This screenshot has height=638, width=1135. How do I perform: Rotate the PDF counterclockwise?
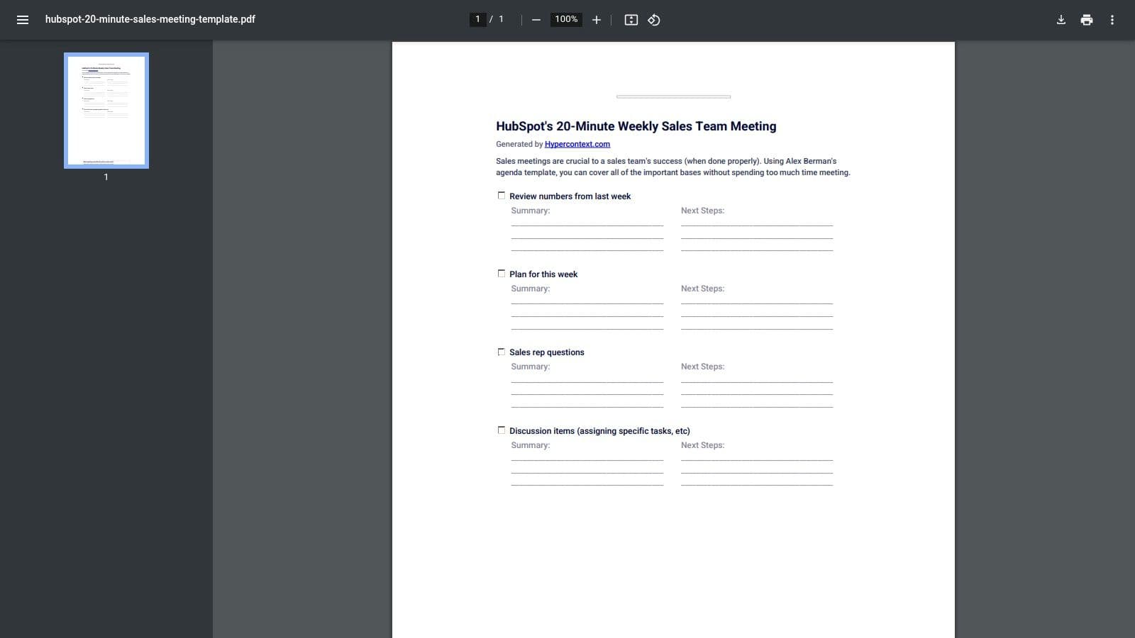coord(653,20)
